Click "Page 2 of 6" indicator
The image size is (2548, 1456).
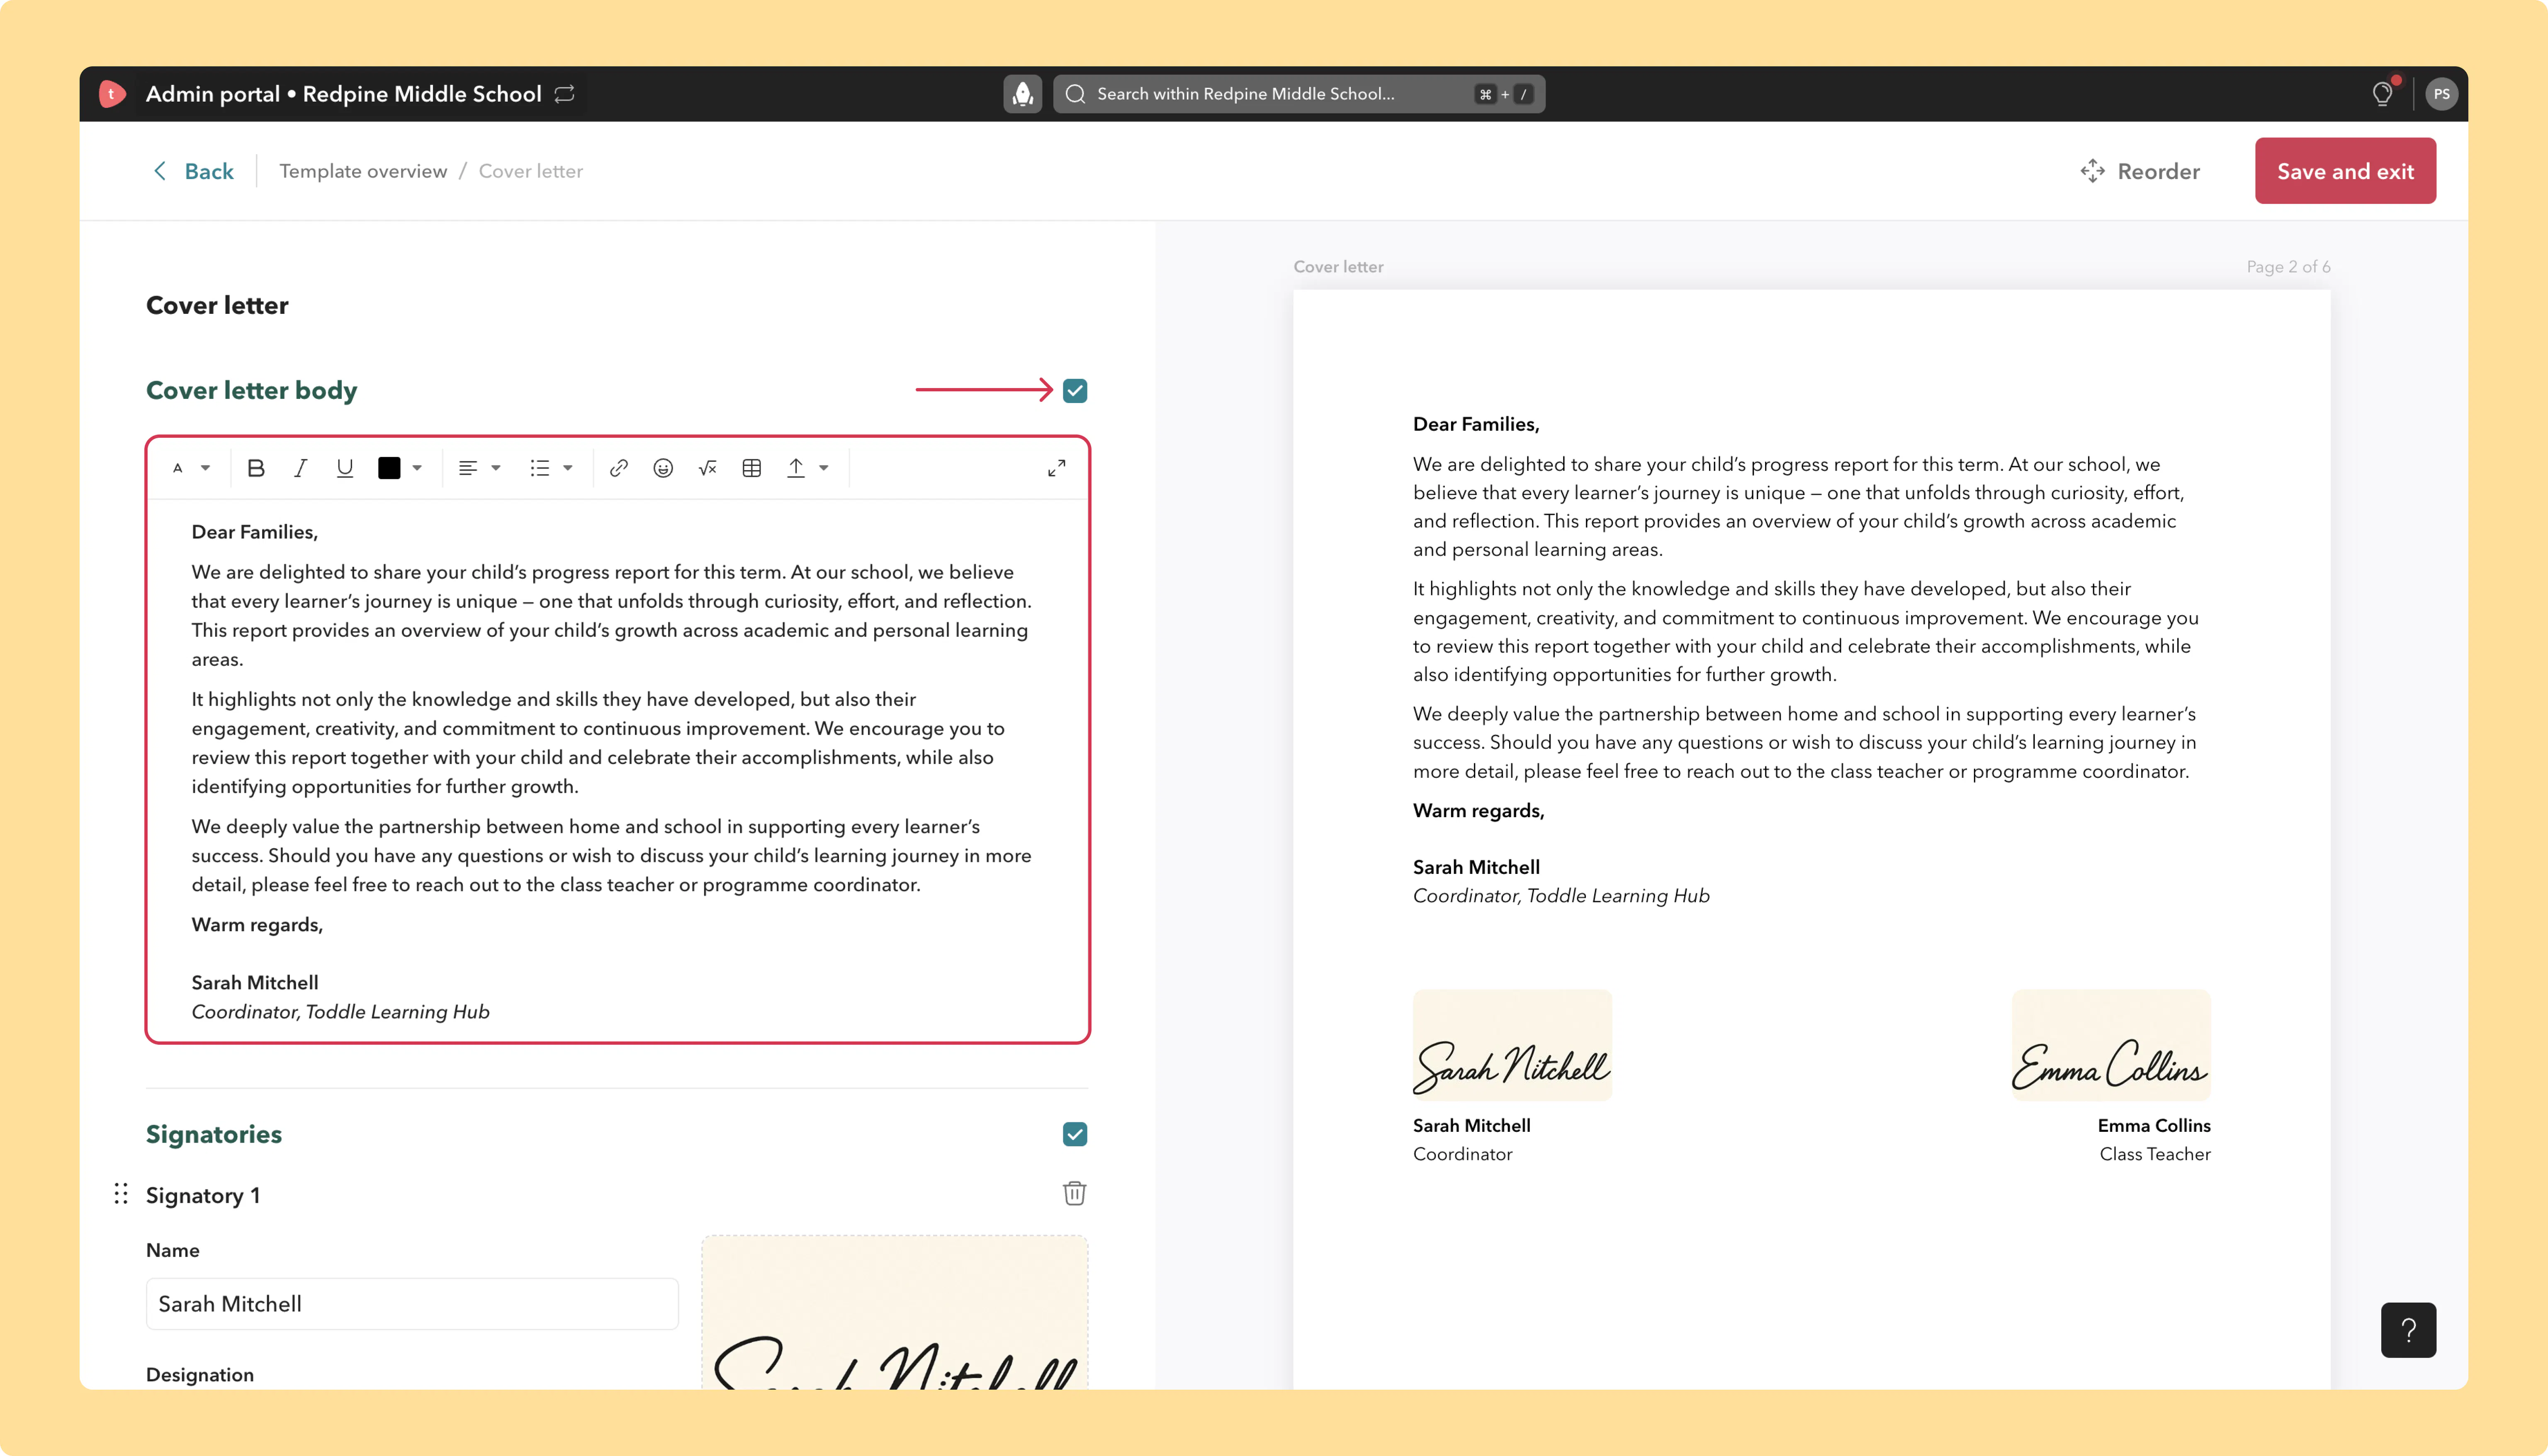2288,267
